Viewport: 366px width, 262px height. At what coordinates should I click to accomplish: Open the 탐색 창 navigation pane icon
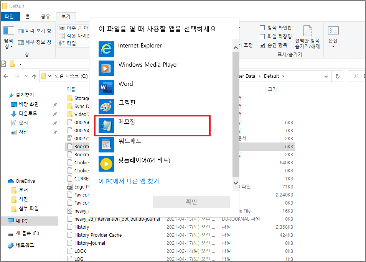tap(9, 31)
